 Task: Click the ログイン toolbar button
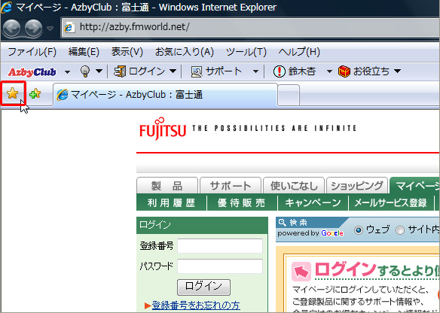(x=139, y=71)
